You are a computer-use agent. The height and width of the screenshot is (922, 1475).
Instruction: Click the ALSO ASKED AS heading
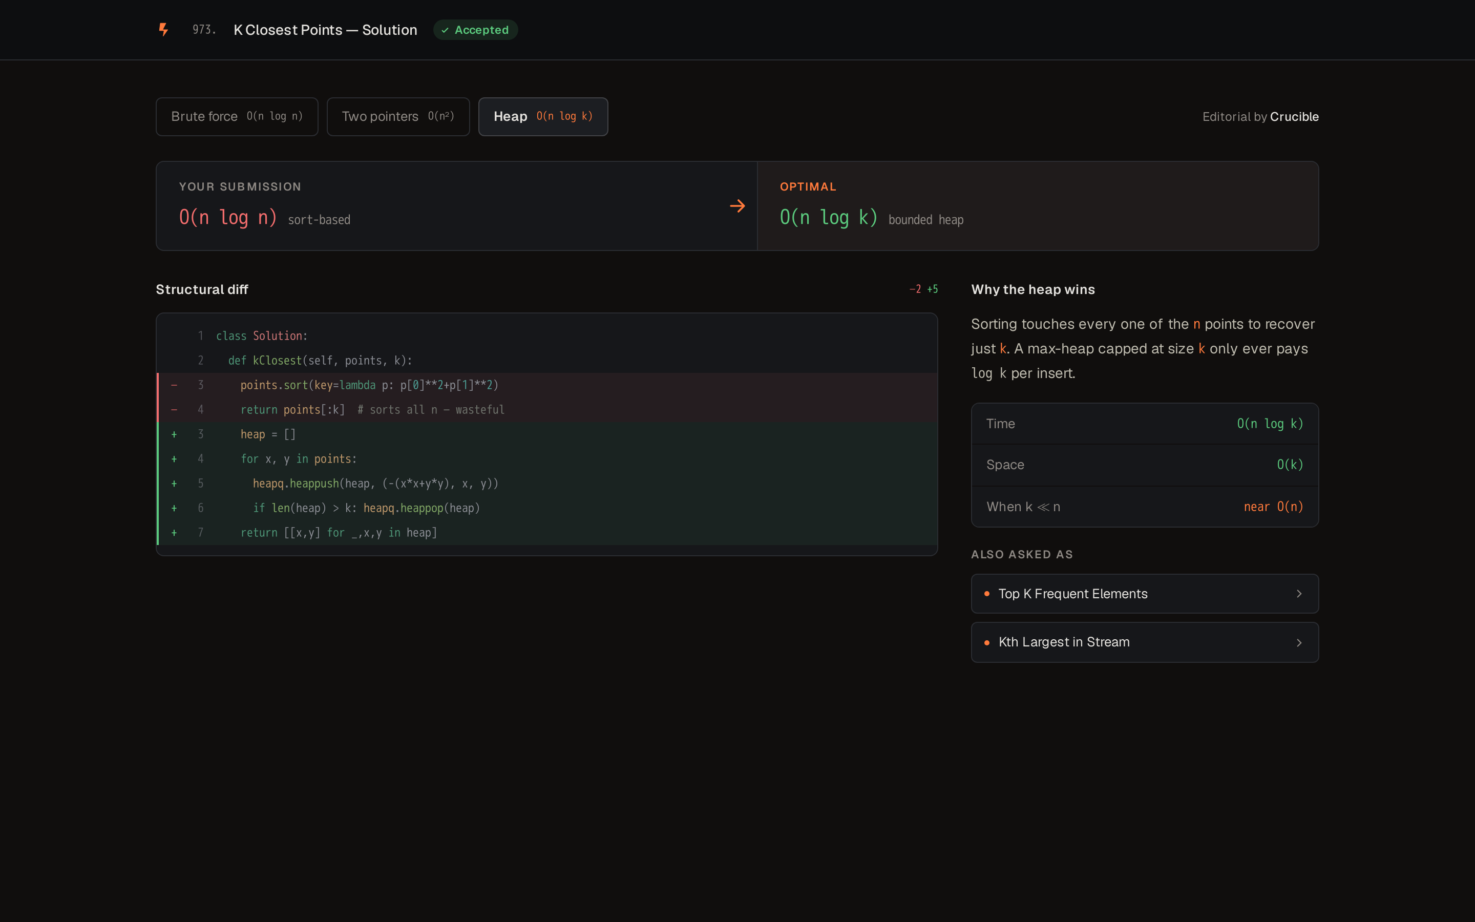pyautogui.click(x=1022, y=554)
